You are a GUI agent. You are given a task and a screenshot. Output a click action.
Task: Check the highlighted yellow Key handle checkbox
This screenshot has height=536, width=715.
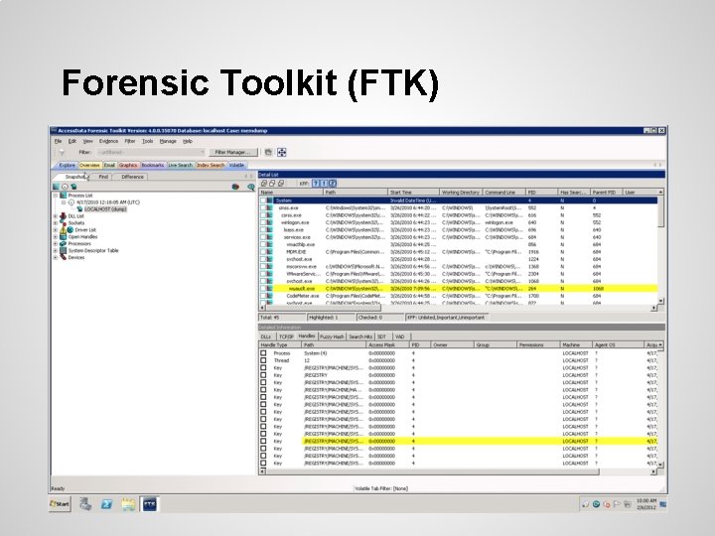tap(263, 441)
